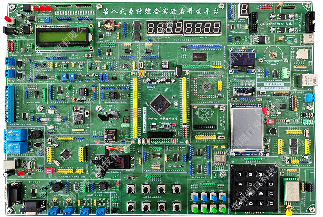
Task: Tap the 2.4 inch TFT touchscreen
Action: [246, 129]
